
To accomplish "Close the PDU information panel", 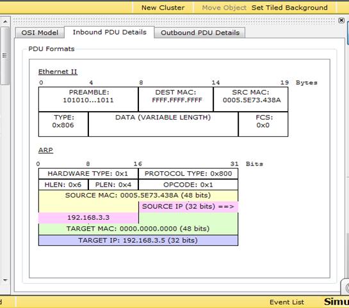I will coord(341,20).
